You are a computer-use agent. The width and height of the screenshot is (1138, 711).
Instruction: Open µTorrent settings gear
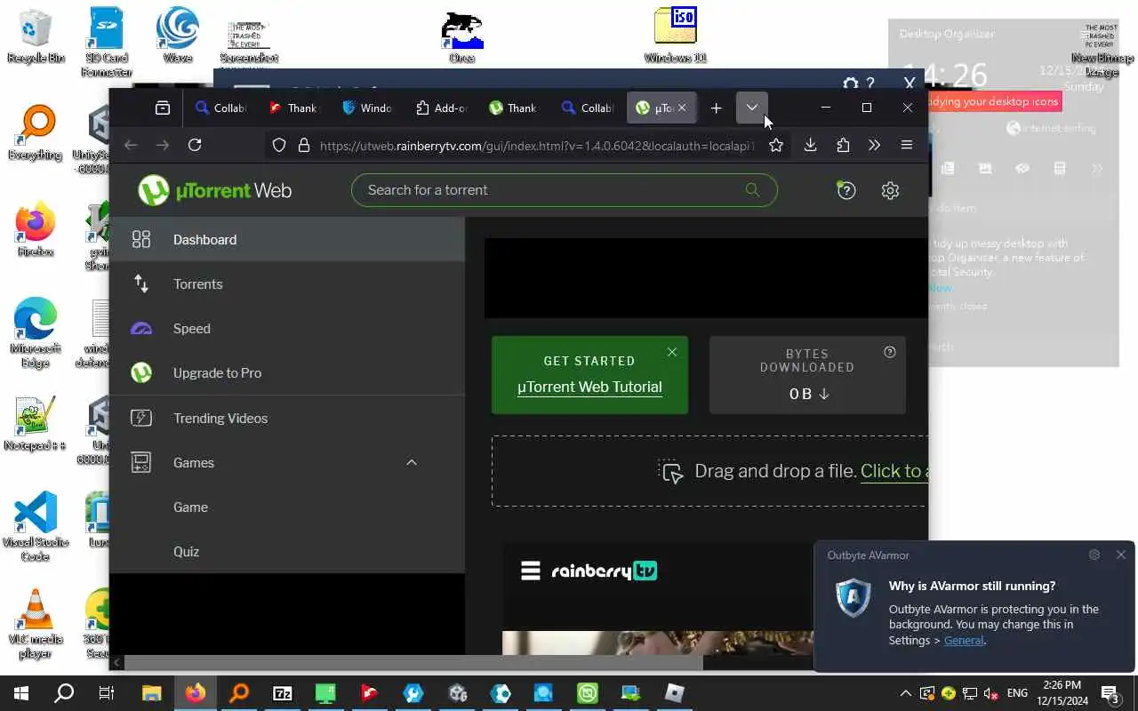[x=890, y=190]
